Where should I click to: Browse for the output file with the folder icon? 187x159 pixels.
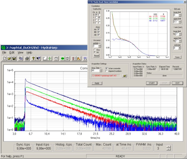click(124, 76)
